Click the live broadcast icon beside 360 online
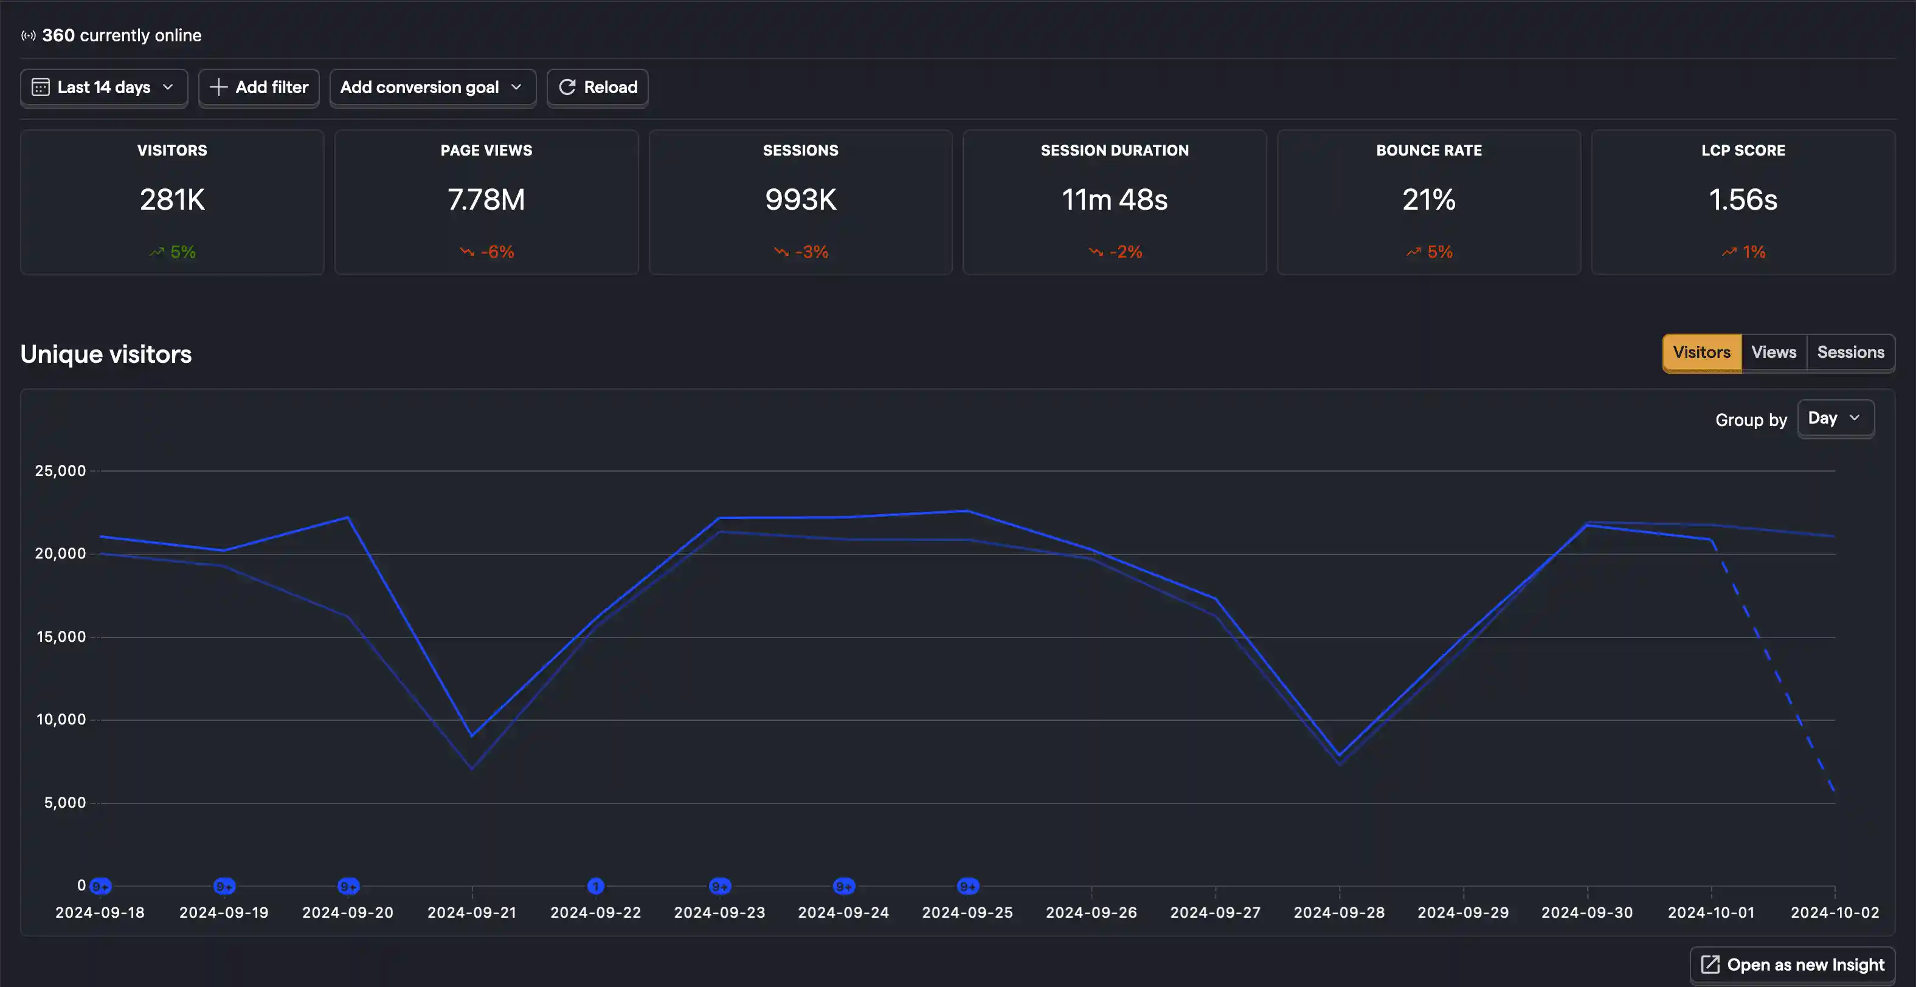 (x=28, y=35)
